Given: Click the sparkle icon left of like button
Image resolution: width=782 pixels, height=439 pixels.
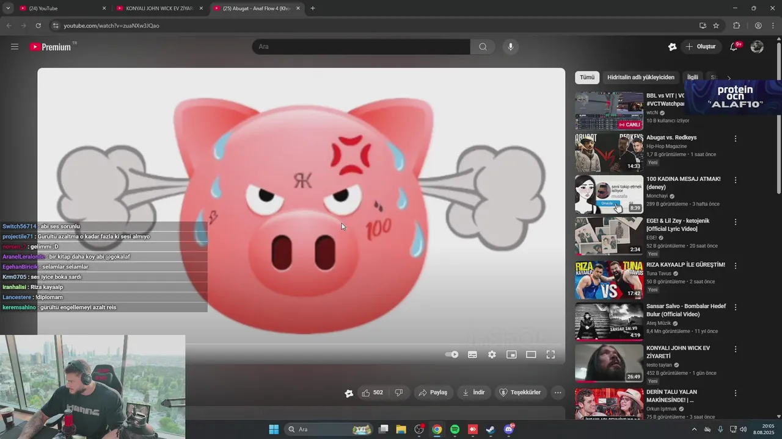Looking at the screenshot, I should 349,393.
